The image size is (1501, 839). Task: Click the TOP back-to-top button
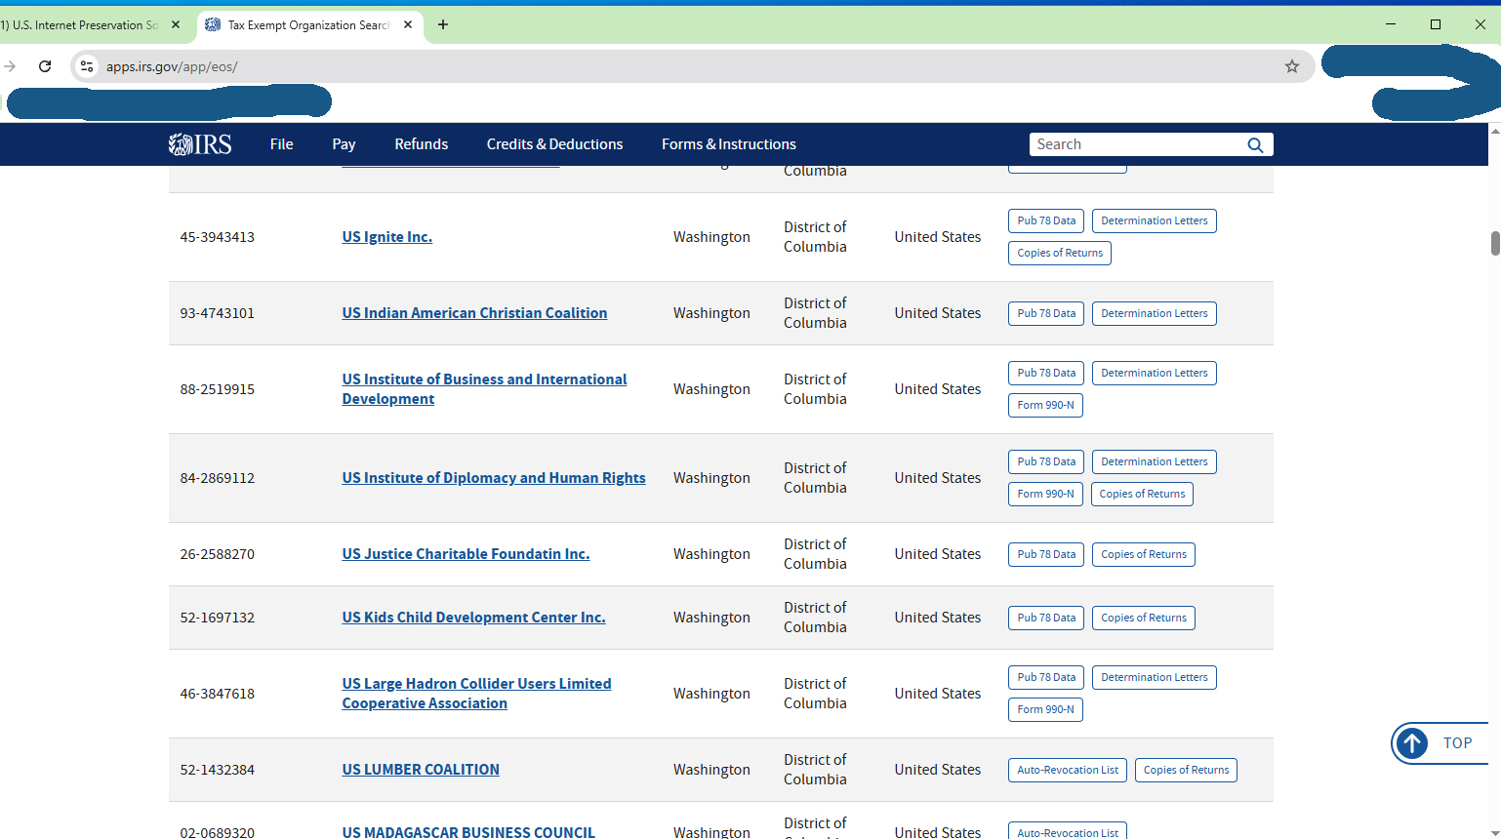coord(1440,743)
